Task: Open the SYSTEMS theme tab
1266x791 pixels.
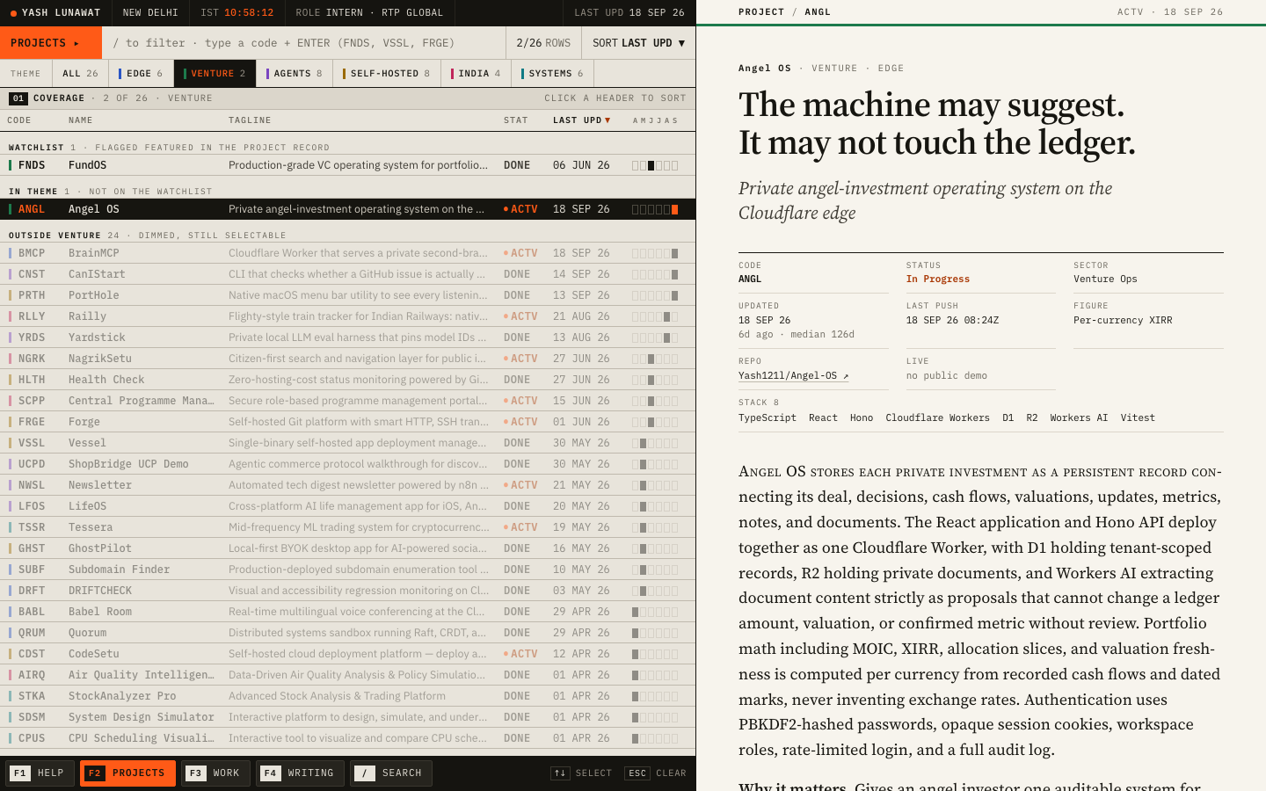Action: (x=553, y=74)
